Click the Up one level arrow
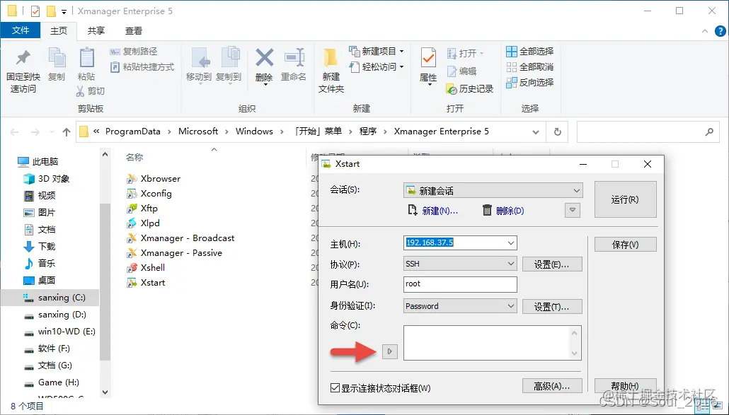Image resolution: width=729 pixels, height=415 pixels. (x=67, y=132)
